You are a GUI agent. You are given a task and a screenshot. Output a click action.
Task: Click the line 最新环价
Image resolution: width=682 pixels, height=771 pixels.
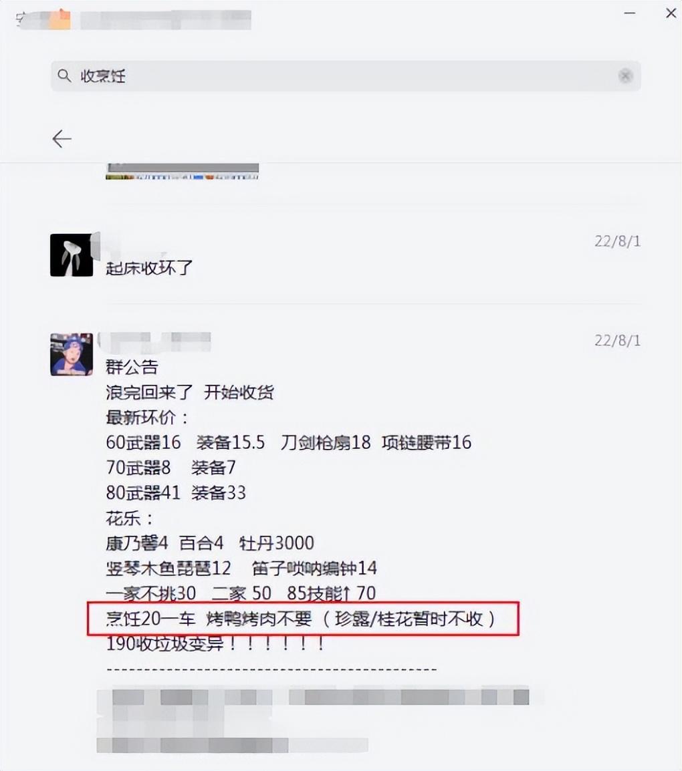click(147, 418)
